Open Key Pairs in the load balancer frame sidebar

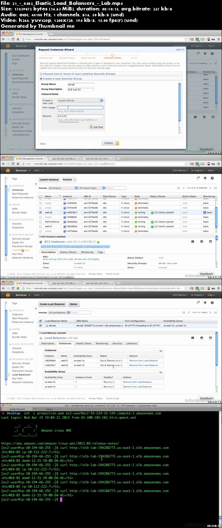tap(17, 378)
